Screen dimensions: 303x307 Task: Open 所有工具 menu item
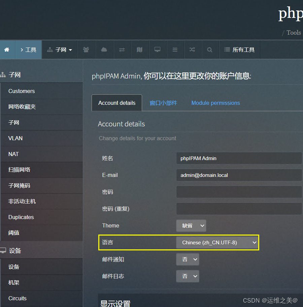tap(239, 50)
